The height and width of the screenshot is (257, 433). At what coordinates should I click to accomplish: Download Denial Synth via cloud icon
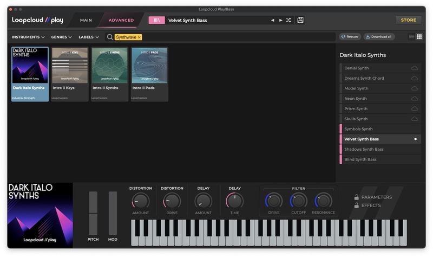415,68
